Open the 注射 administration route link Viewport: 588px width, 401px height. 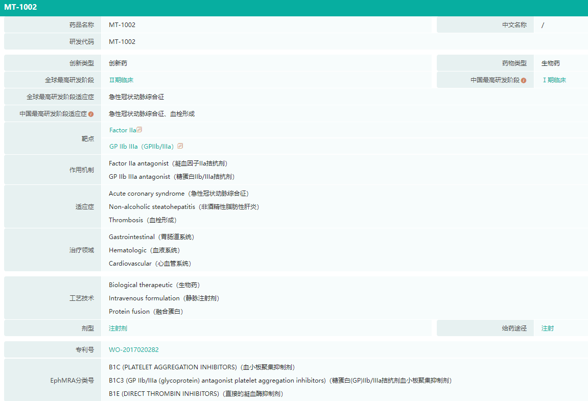click(x=547, y=328)
